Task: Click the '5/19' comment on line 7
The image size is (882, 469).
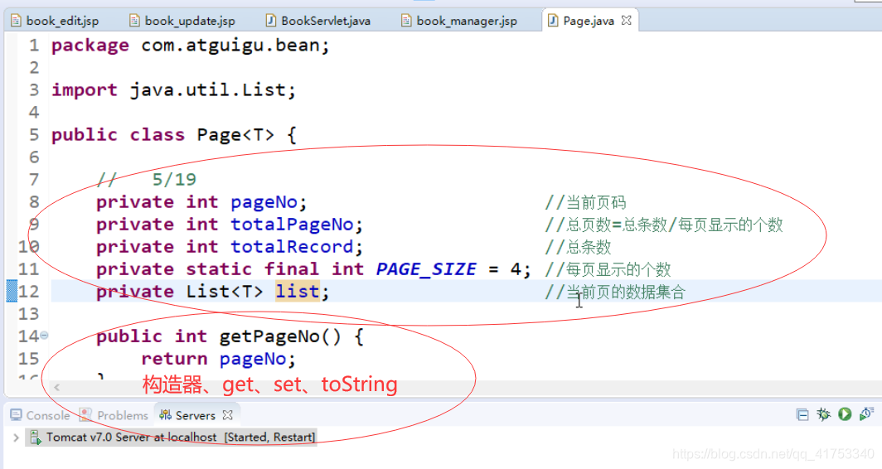Action: coord(174,179)
